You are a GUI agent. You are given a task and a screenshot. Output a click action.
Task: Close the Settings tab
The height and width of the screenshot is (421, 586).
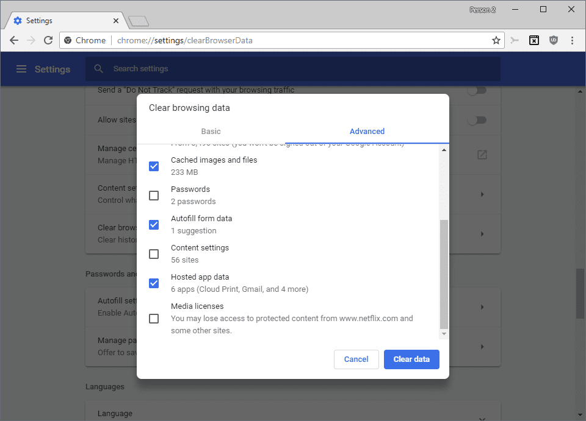click(x=116, y=21)
